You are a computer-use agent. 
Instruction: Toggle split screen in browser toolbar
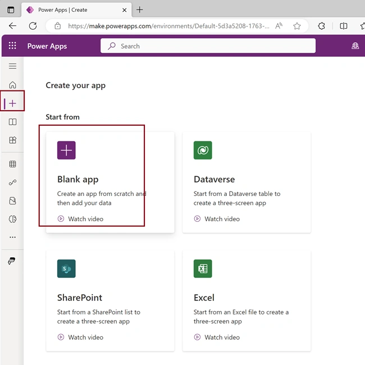(x=343, y=26)
